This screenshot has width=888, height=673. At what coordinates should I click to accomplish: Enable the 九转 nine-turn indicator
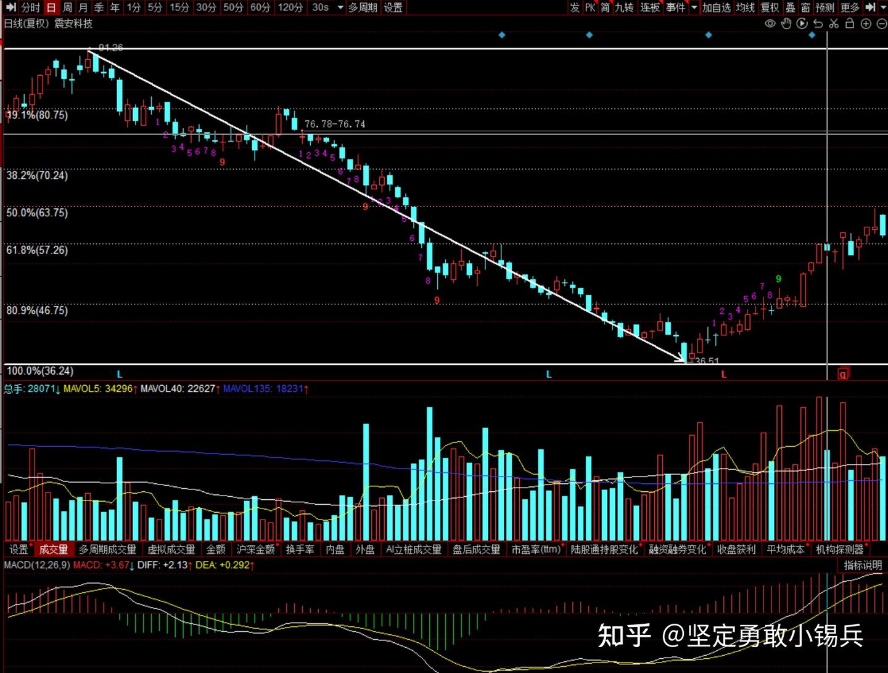coord(623,8)
